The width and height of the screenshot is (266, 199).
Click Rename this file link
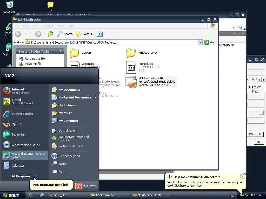click(35, 58)
